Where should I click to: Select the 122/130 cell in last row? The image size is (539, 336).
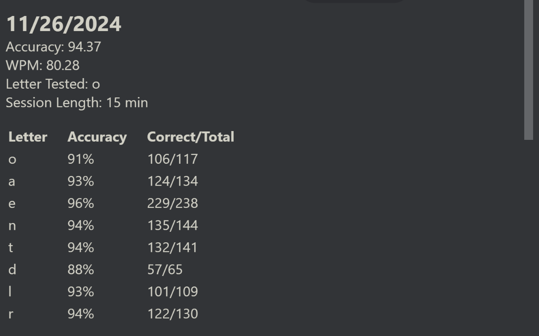[172, 314]
